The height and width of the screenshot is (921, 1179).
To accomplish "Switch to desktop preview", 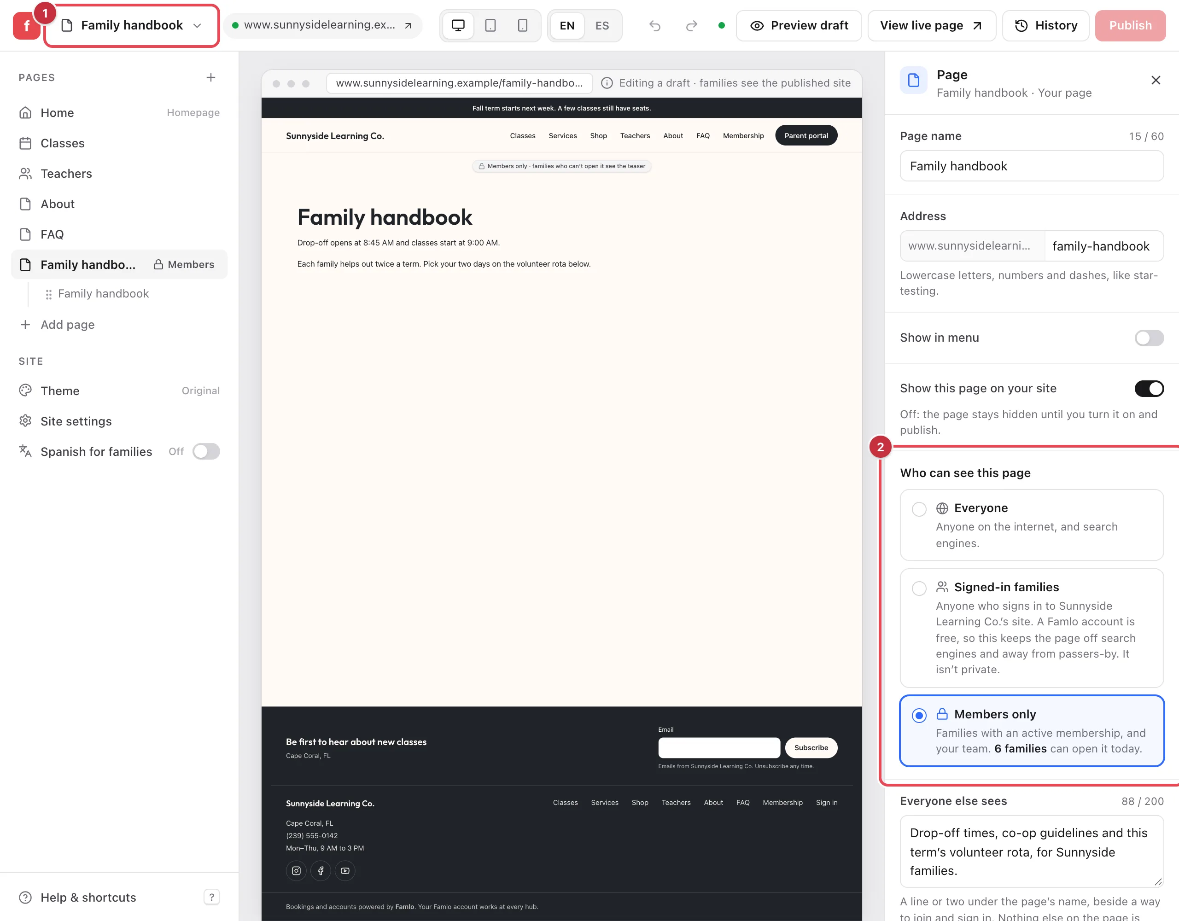I will tap(458, 25).
